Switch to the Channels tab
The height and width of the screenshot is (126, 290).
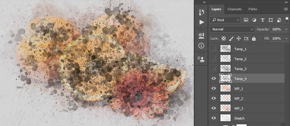point(234,9)
